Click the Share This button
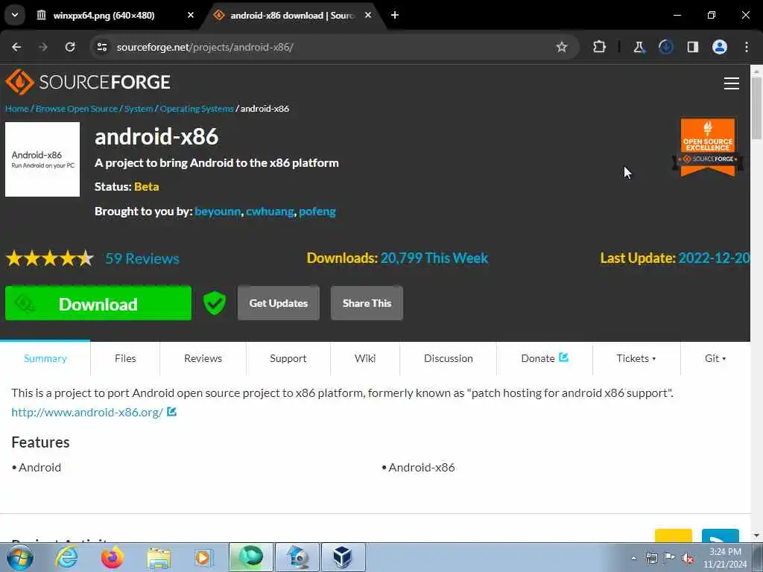 tap(367, 303)
